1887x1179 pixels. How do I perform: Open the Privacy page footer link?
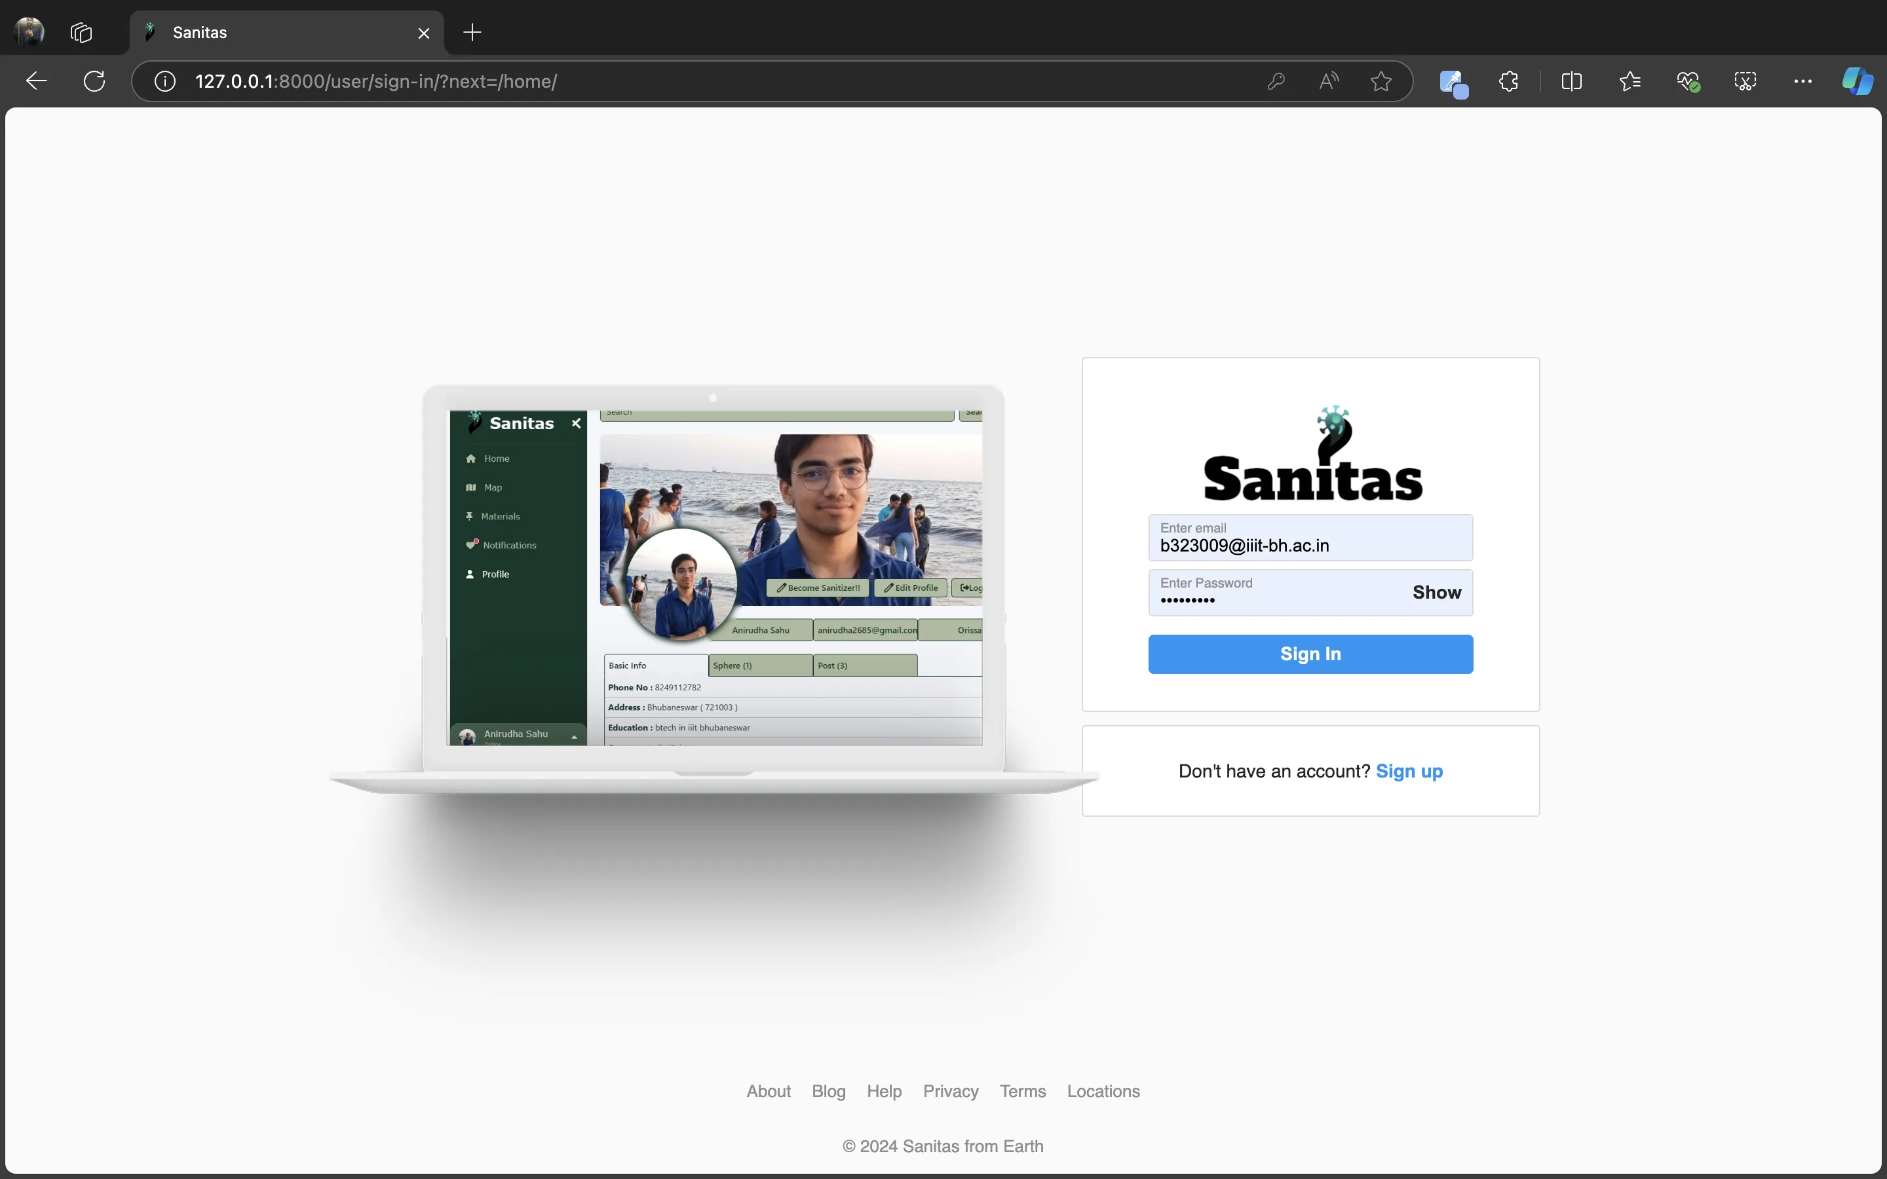[951, 1091]
